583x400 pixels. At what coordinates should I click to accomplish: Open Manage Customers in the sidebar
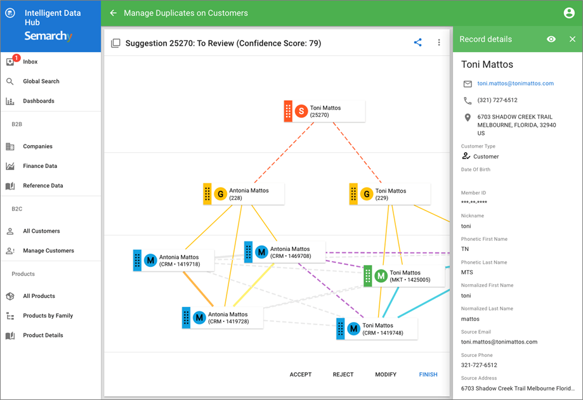tap(51, 250)
